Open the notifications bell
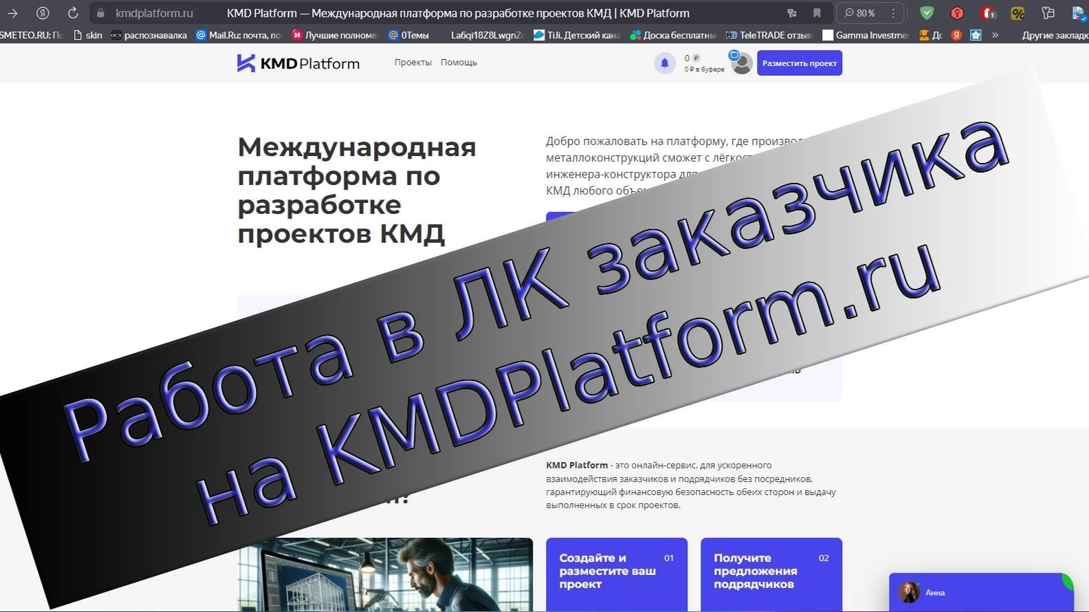1089x612 pixels. coord(665,63)
